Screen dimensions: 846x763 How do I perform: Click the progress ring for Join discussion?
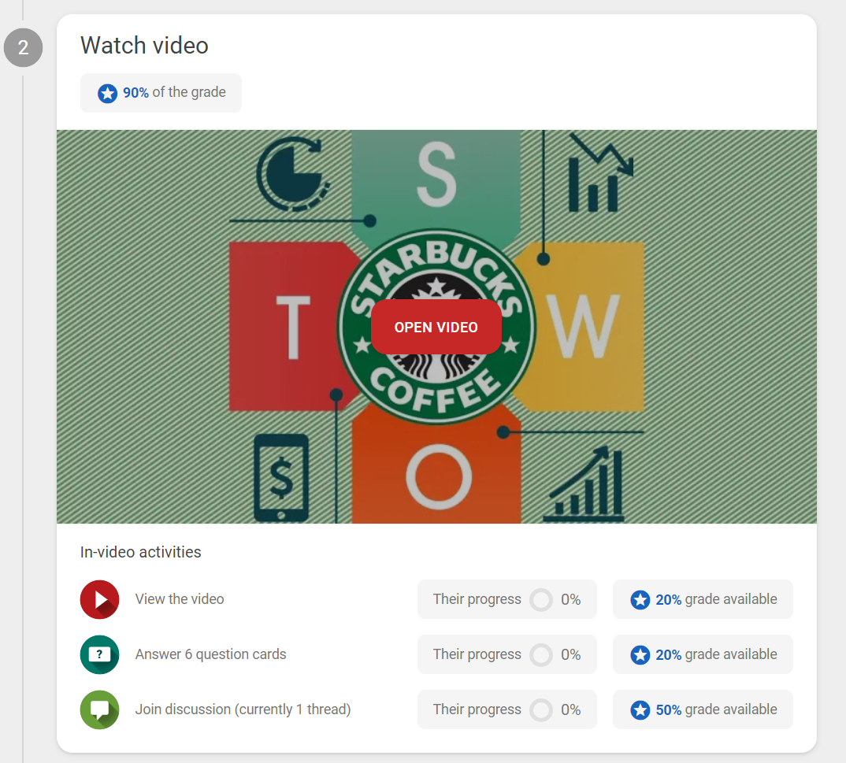541,709
